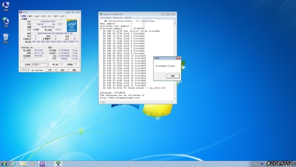
Task: Open Windows Explorer folder icon on taskbar
Action: click(23, 164)
